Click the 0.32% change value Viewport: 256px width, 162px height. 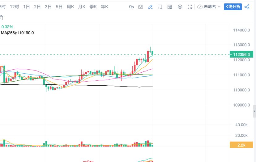click(7, 27)
